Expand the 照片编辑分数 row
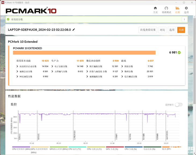 click(x=87, y=66)
